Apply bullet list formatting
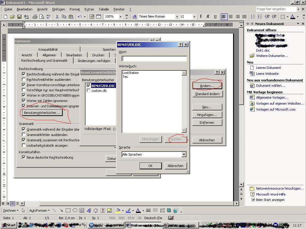This screenshot has height=229, width=306. click(x=260, y=17)
